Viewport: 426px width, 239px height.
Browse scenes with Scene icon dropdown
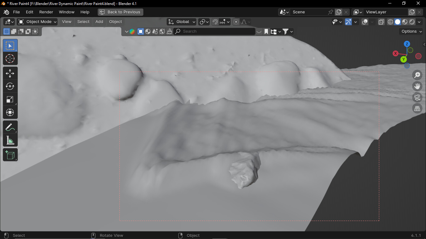click(284, 12)
